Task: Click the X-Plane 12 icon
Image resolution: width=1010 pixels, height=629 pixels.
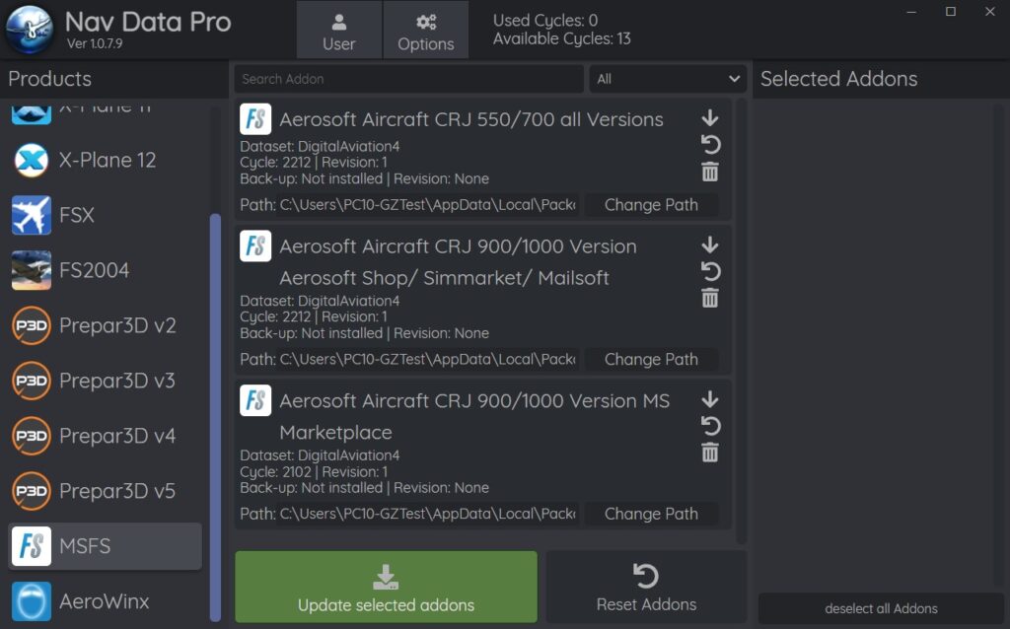Action: tap(31, 160)
